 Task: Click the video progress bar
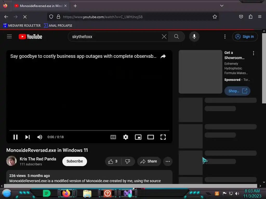(x=89, y=131)
